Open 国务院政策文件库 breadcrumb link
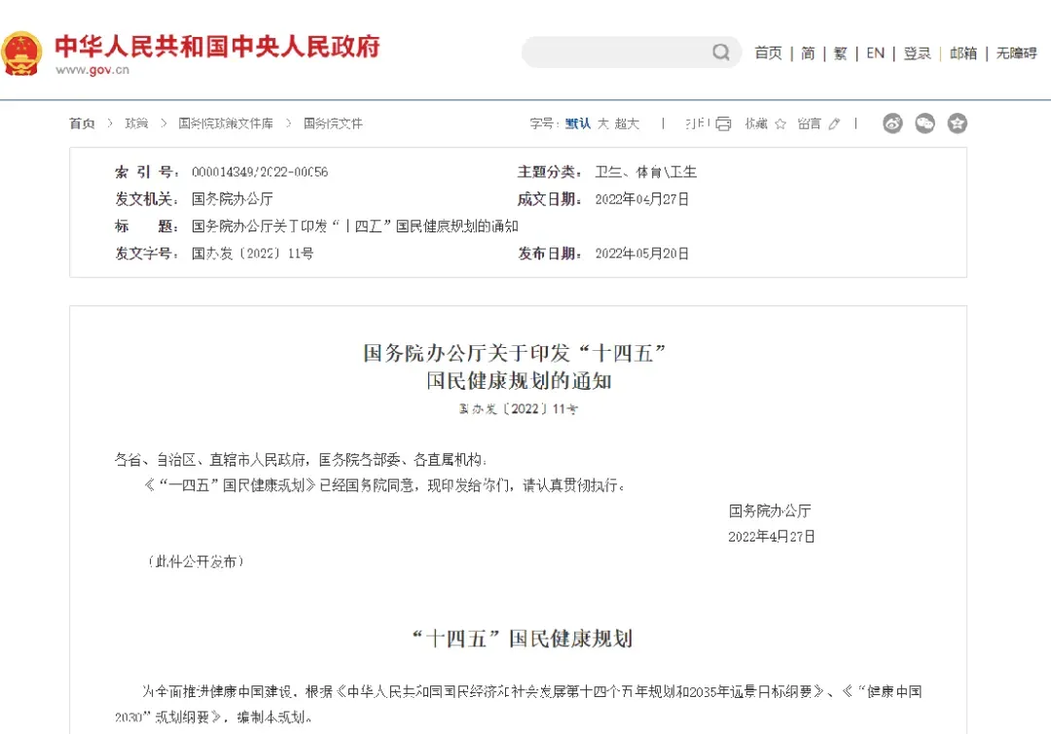This screenshot has width=1051, height=734. (226, 123)
